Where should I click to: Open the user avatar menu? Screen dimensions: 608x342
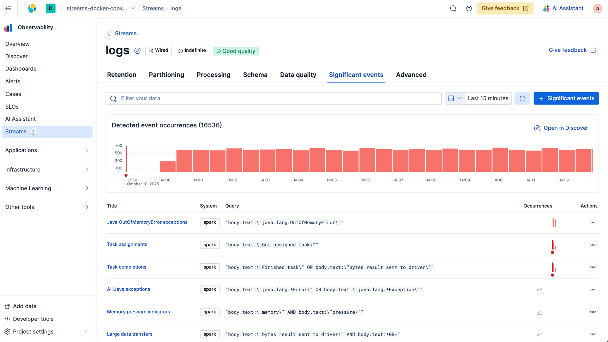coord(597,8)
